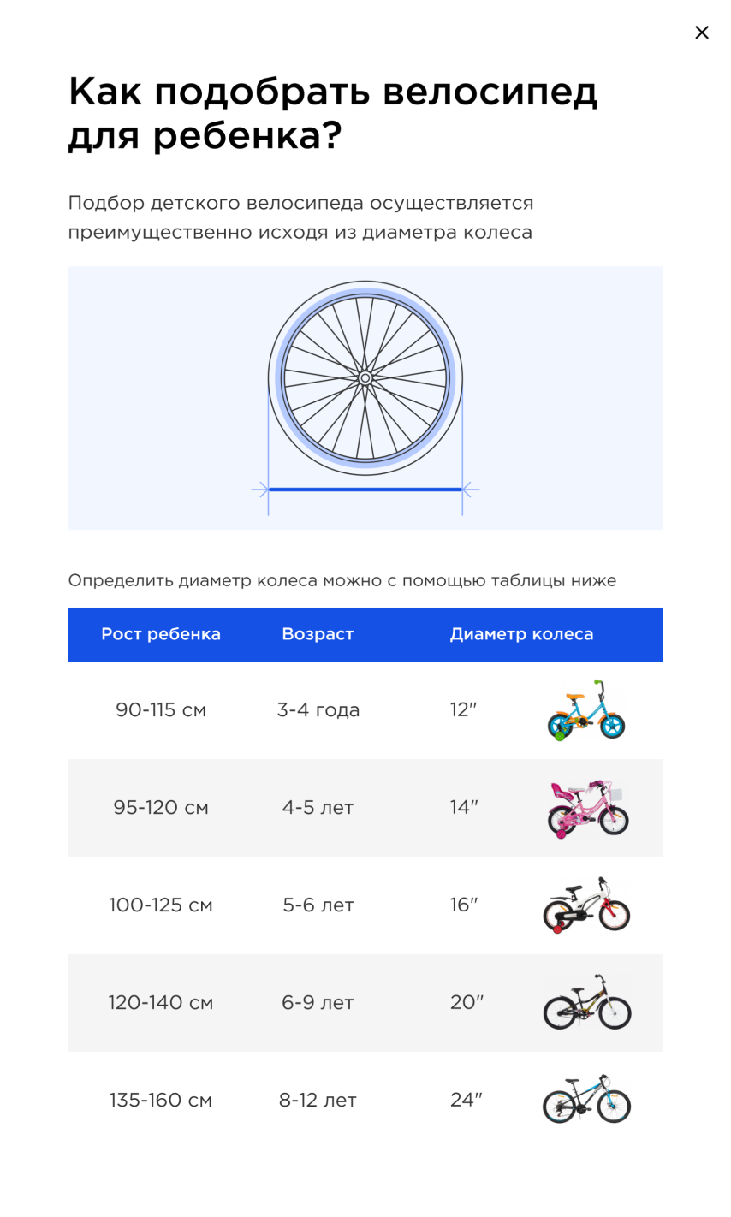731x1217 pixels.
Task: Choose the 24-inch mountain bike image
Action: tap(587, 1099)
